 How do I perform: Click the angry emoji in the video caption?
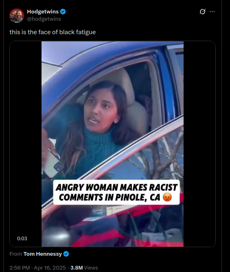pyautogui.click(x=167, y=197)
